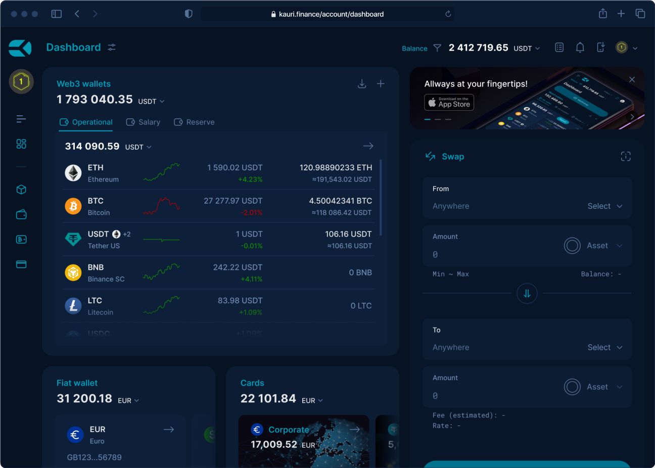
Task: Switch to the Reserve wallet tab
Action: coord(194,122)
